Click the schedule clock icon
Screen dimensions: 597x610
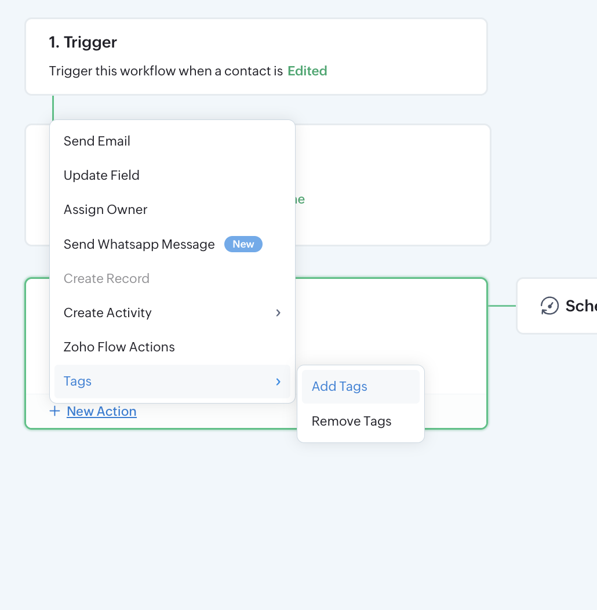[549, 306]
